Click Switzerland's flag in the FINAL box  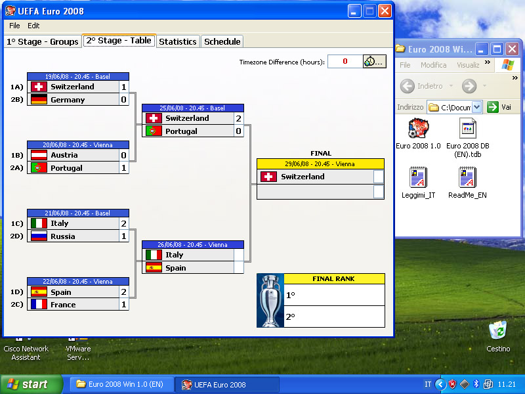click(268, 177)
